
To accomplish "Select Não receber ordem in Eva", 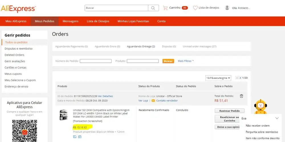I will (258, 126).
